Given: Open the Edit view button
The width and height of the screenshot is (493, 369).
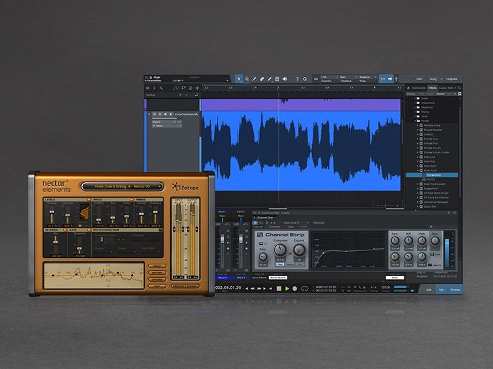Looking at the screenshot, I should (429, 289).
